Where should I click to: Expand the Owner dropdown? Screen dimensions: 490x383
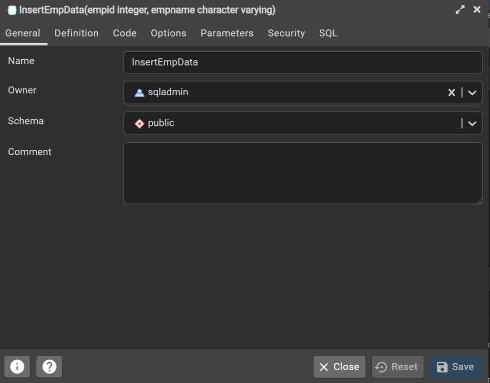[x=472, y=92]
